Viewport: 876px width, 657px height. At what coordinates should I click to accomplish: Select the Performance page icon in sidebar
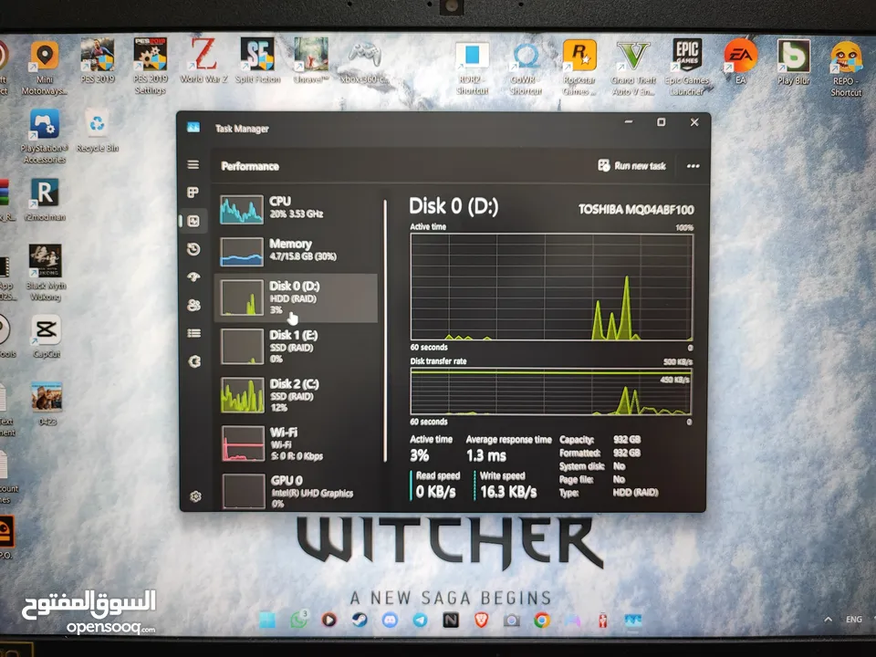[x=193, y=221]
